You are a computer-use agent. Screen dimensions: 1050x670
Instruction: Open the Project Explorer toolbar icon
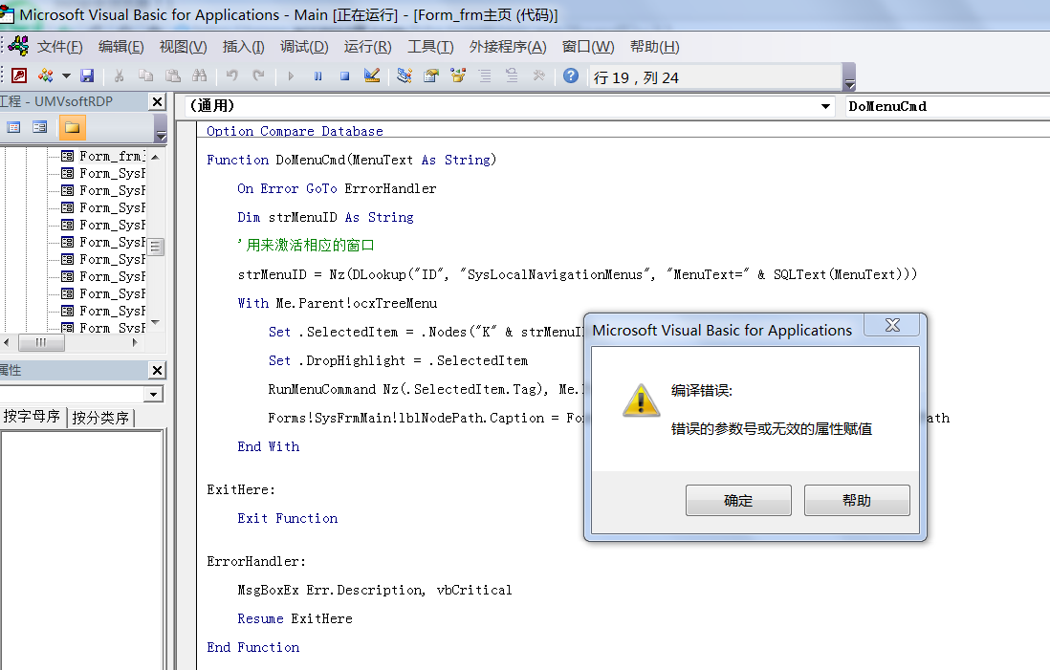click(x=404, y=76)
